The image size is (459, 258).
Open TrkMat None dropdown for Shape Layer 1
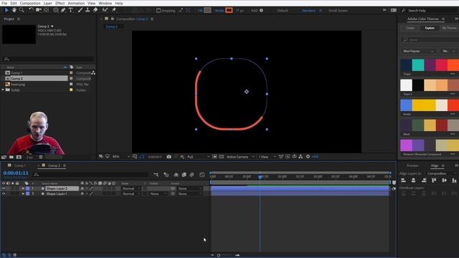coord(158,193)
